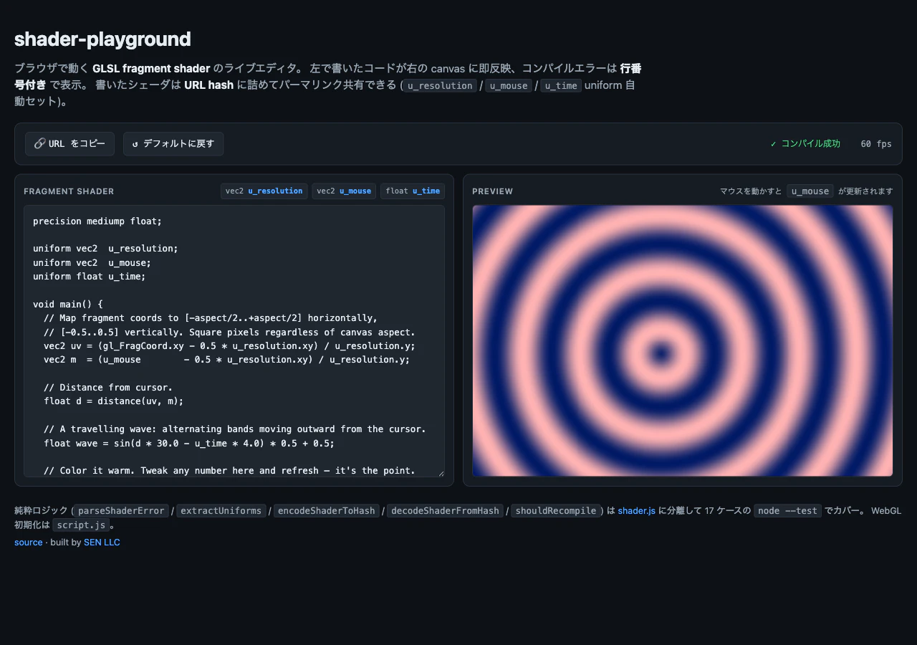Click the 'precision mediump float;' code line
The image size is (917, 645).
coord(97,221)
